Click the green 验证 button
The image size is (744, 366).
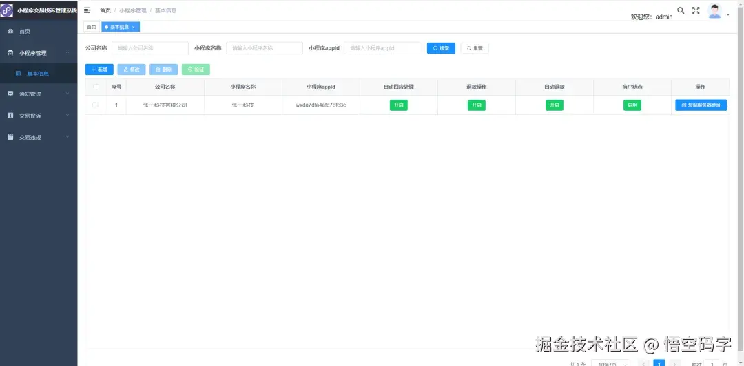tap(196, 69)
